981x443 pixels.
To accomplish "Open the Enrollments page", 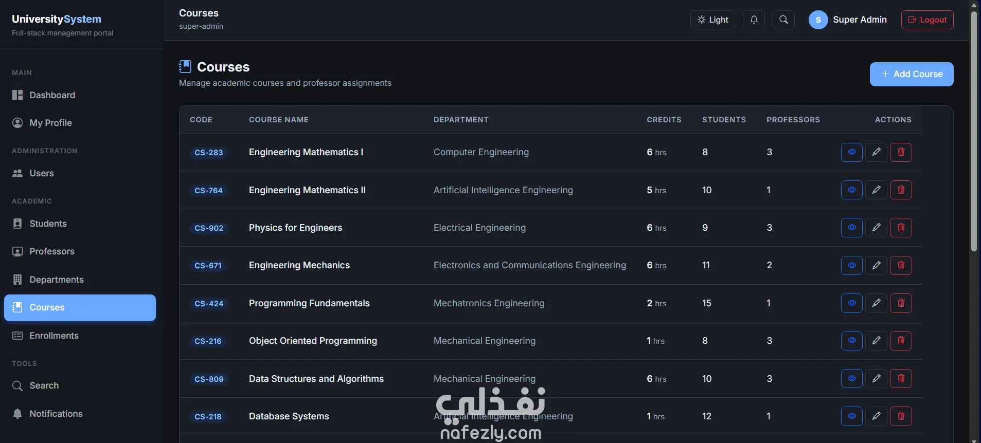I will click(x=80, y=336).
